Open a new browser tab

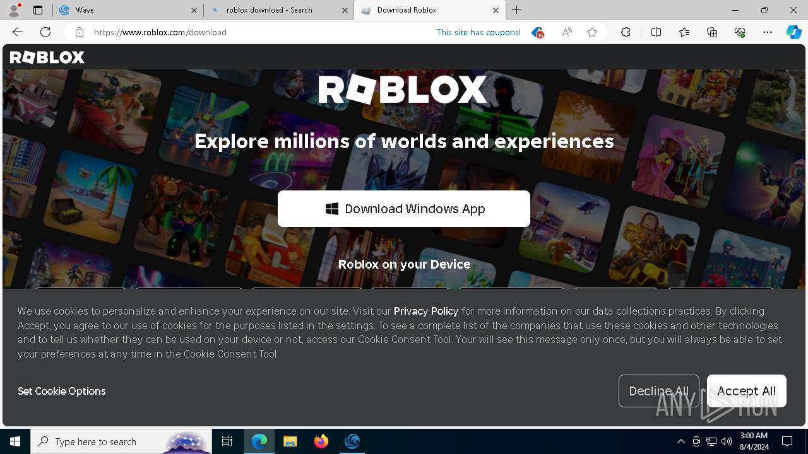[517, 10]
